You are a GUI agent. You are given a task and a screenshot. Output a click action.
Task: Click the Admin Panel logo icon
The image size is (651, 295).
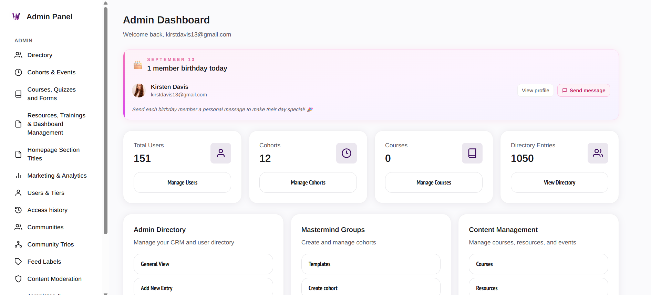pos(16,17)
